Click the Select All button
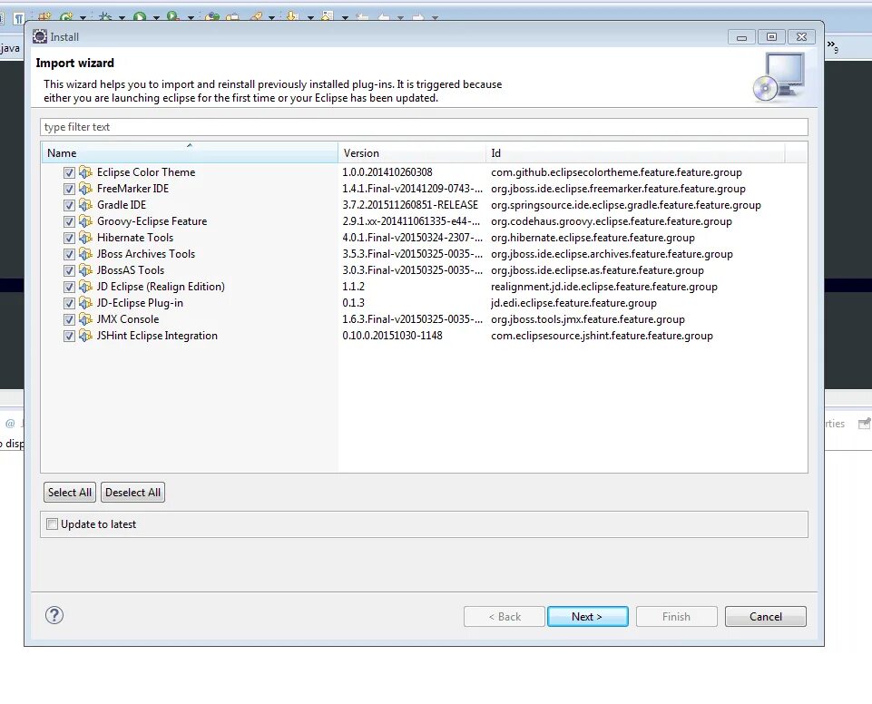The image size is (872, 704). click(x=70, y=492)
